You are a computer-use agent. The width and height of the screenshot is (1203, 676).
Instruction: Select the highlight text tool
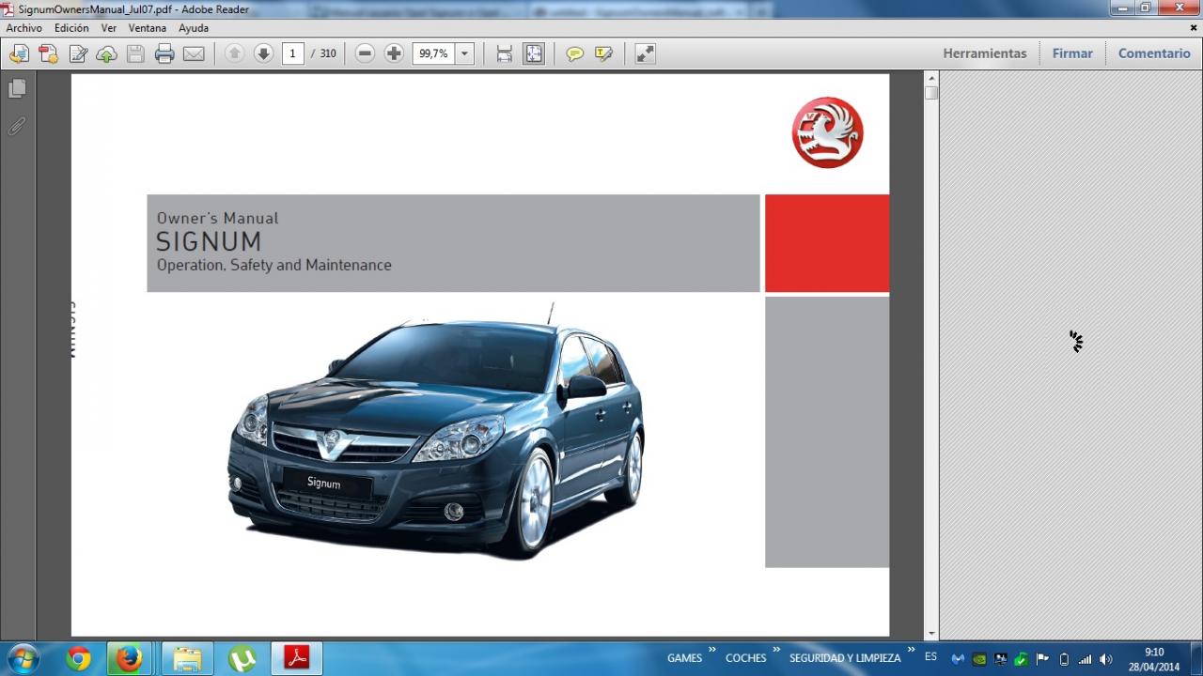(603, 54)
